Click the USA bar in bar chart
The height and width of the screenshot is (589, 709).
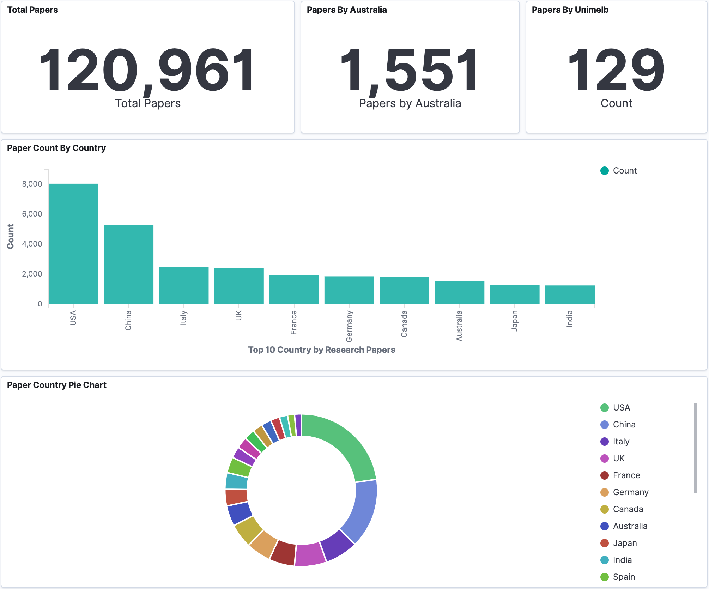tap(73, 244)
